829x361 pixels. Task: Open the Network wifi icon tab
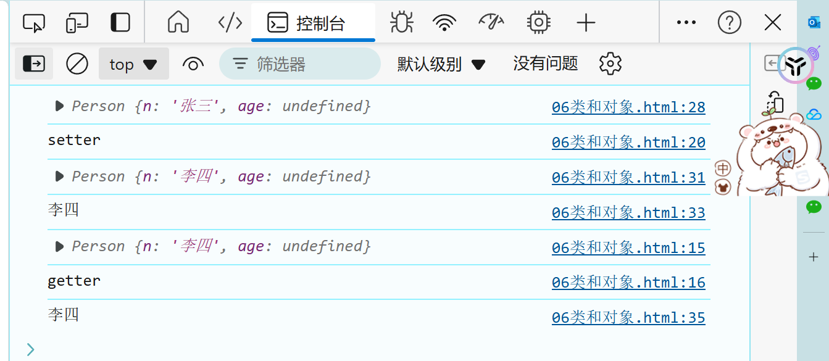point(444,23)
